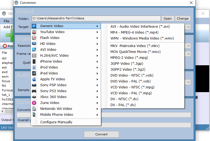The height and width of the screenshot is (141, 210).
Task: Click the green Add File plus icon
Action: pyautogui.click(x=10, y=35)
